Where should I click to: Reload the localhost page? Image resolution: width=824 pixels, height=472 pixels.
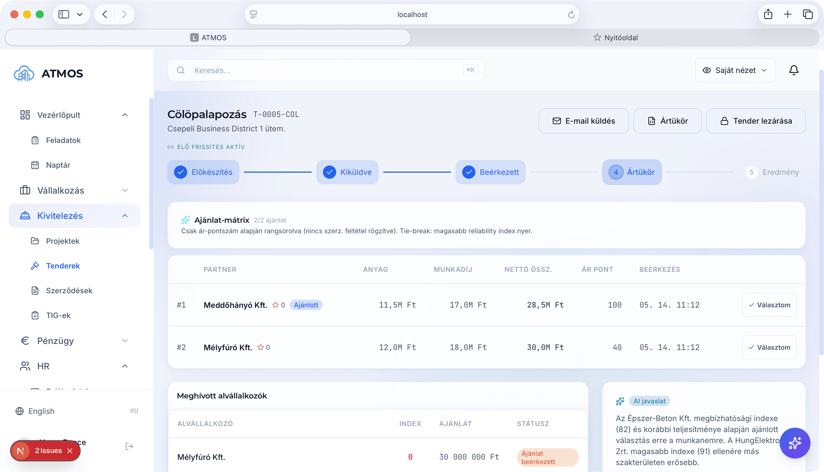pyautogui.click(x=571, y=15)
